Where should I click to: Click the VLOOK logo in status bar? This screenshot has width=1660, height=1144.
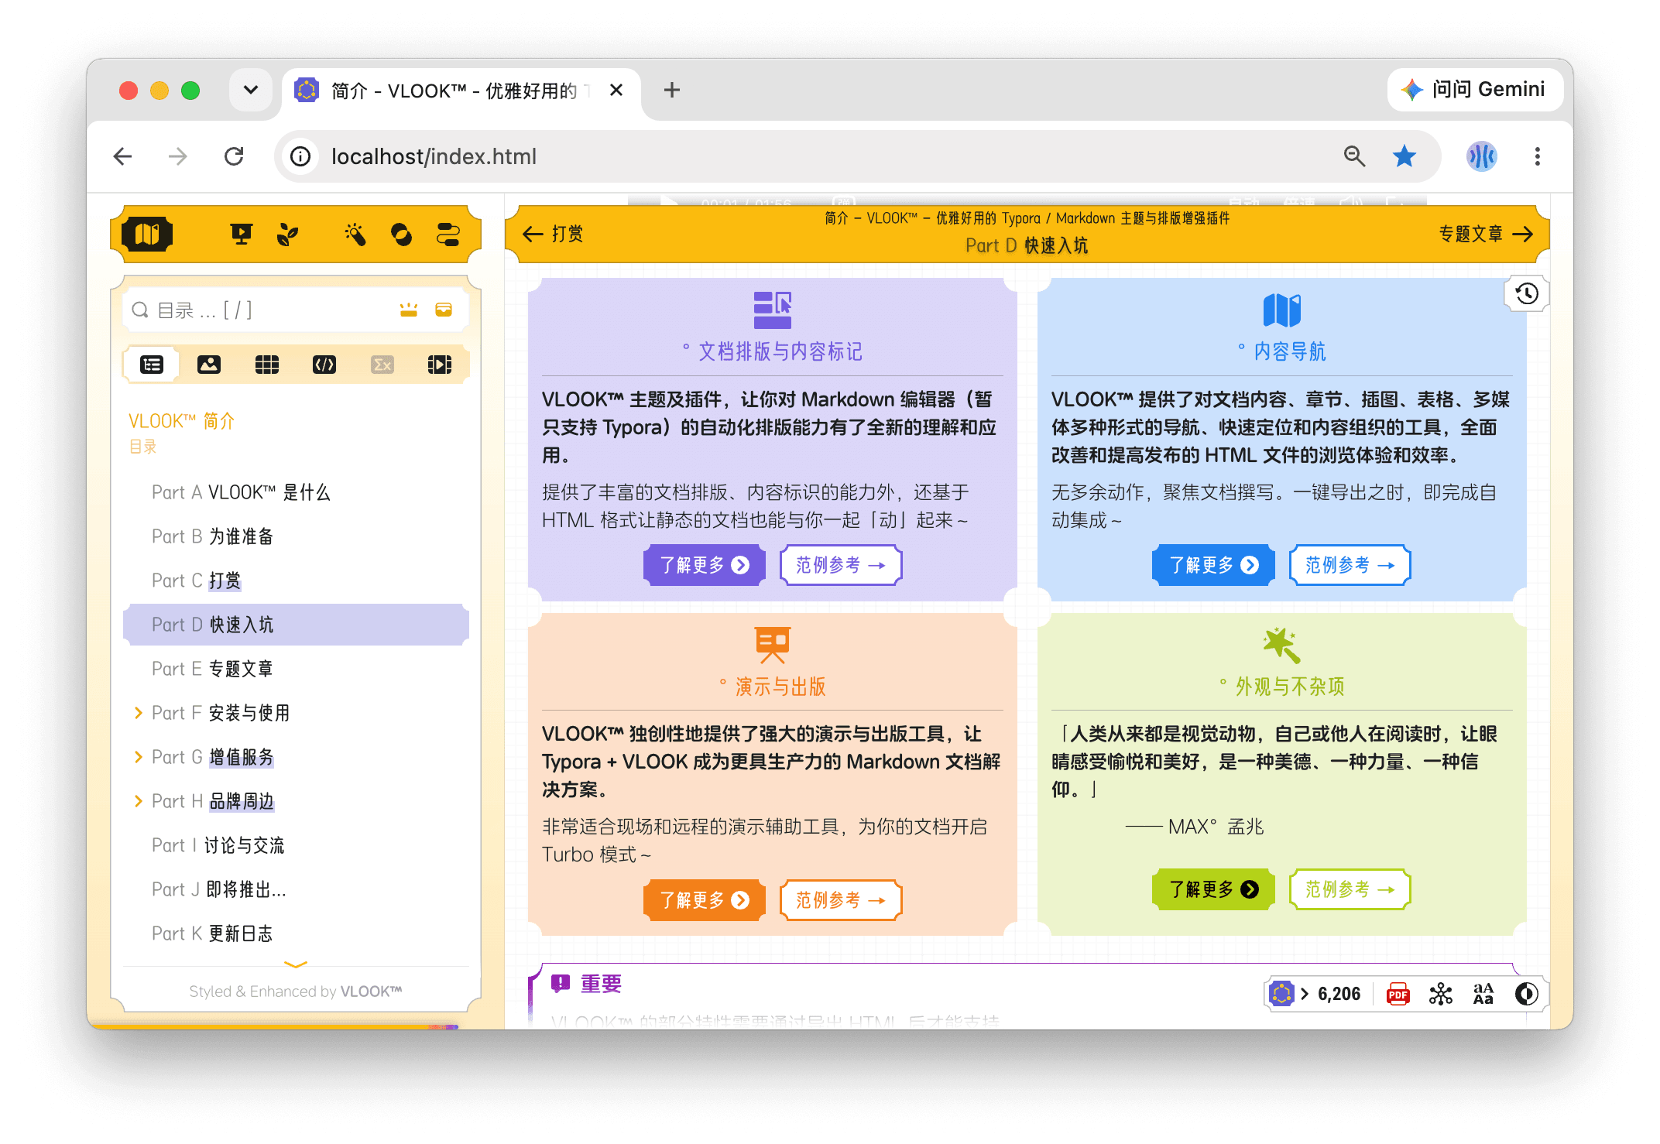(x=1282, y=994)
